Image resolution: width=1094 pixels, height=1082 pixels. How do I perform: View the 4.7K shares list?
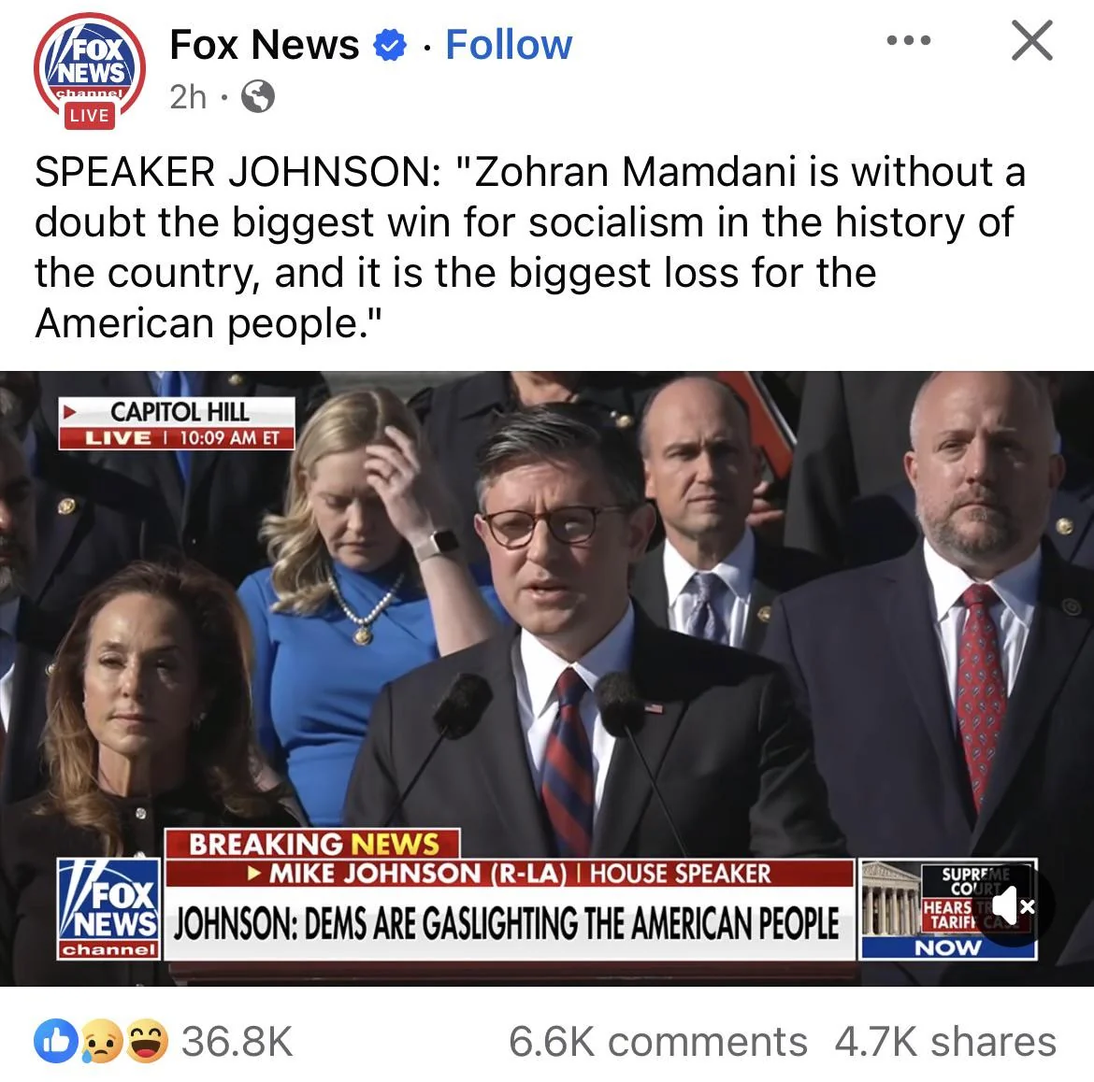[x=945, y=1042]
